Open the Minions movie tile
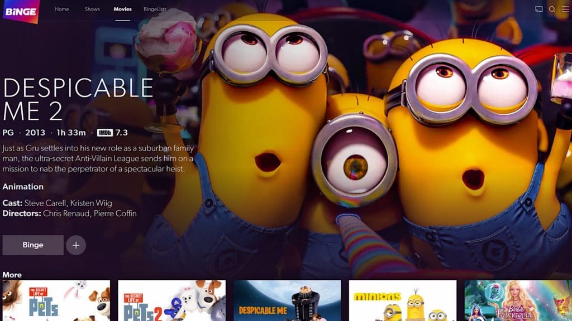 point(403,300)
